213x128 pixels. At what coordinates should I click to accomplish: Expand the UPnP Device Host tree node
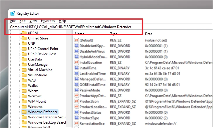(19, 54)
